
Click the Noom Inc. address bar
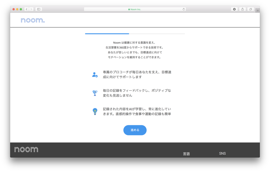135,9
